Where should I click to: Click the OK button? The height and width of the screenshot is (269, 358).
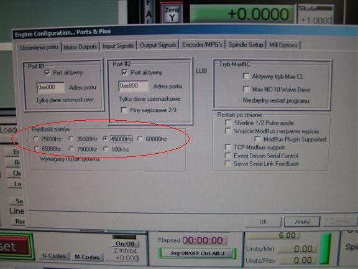tap(263, 222)
